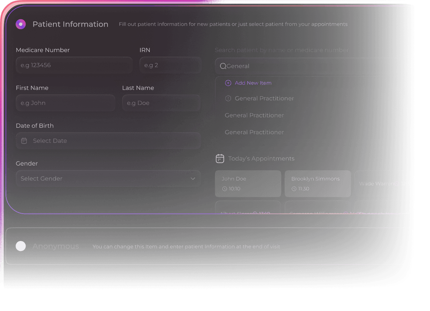
Task: Open the Select Gender dropdown
Action: click(108, 179)
